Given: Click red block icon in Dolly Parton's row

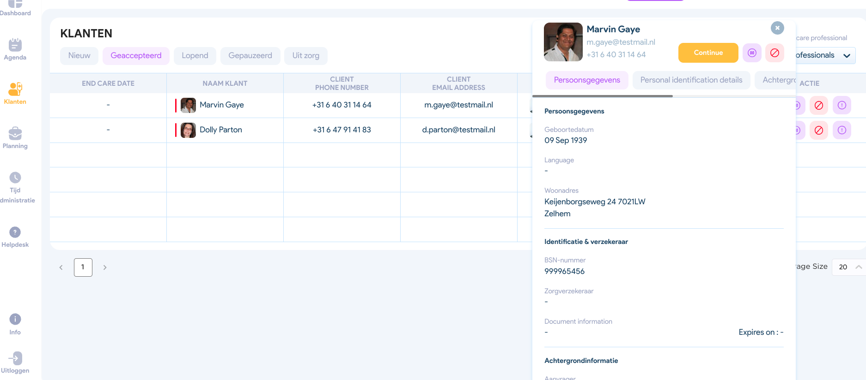Looking at the screenshot, I should pyautogui.click(x=818, y=131).
